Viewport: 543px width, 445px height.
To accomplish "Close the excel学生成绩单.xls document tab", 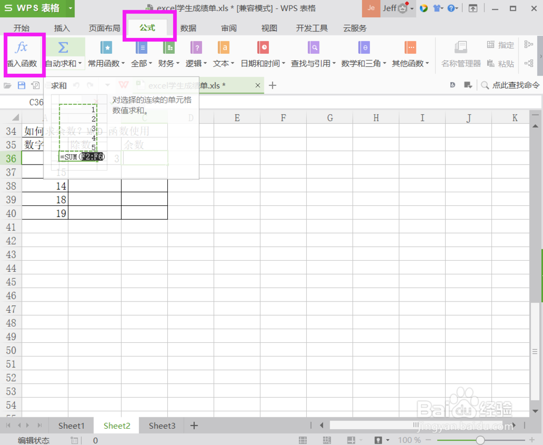I will [257, 85].
